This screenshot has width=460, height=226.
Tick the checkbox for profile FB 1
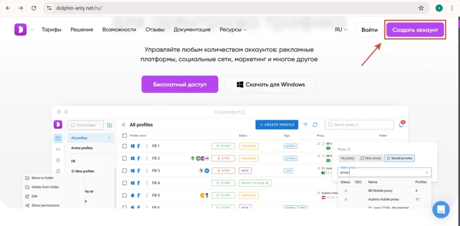[125, 146]
